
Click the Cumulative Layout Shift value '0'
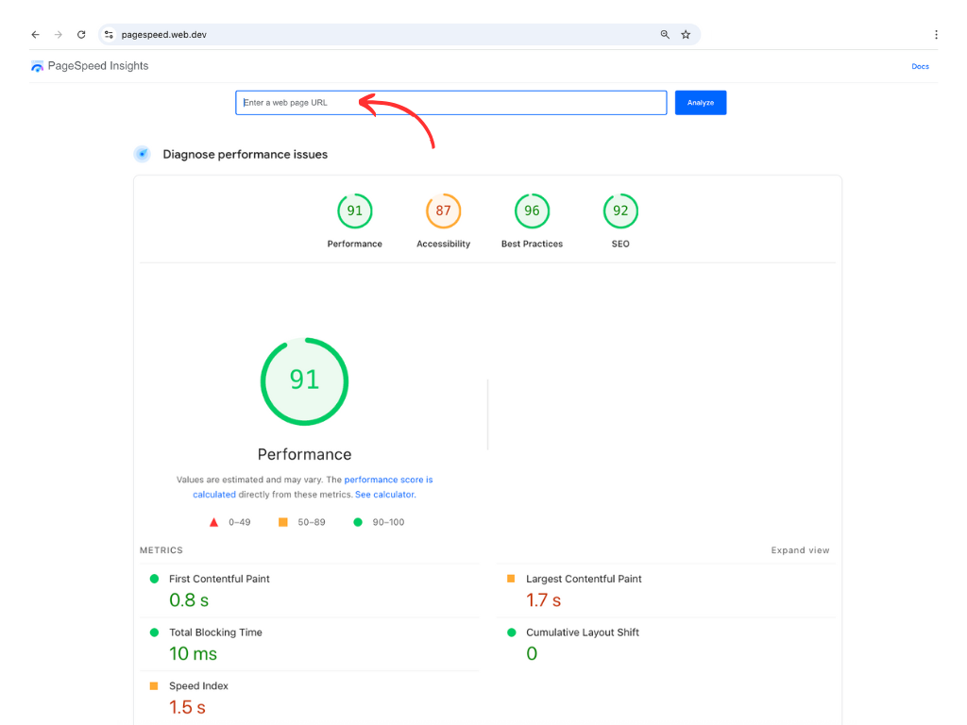[x=532, y=653]
